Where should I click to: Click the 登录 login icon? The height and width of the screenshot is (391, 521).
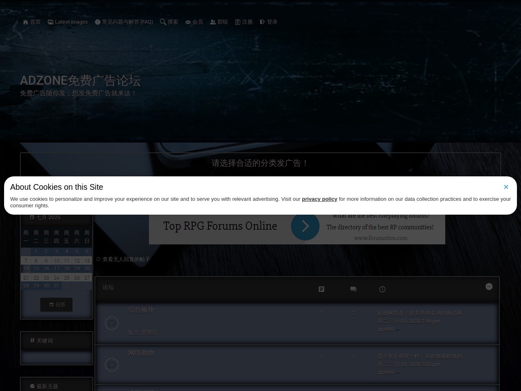point(263,22)
